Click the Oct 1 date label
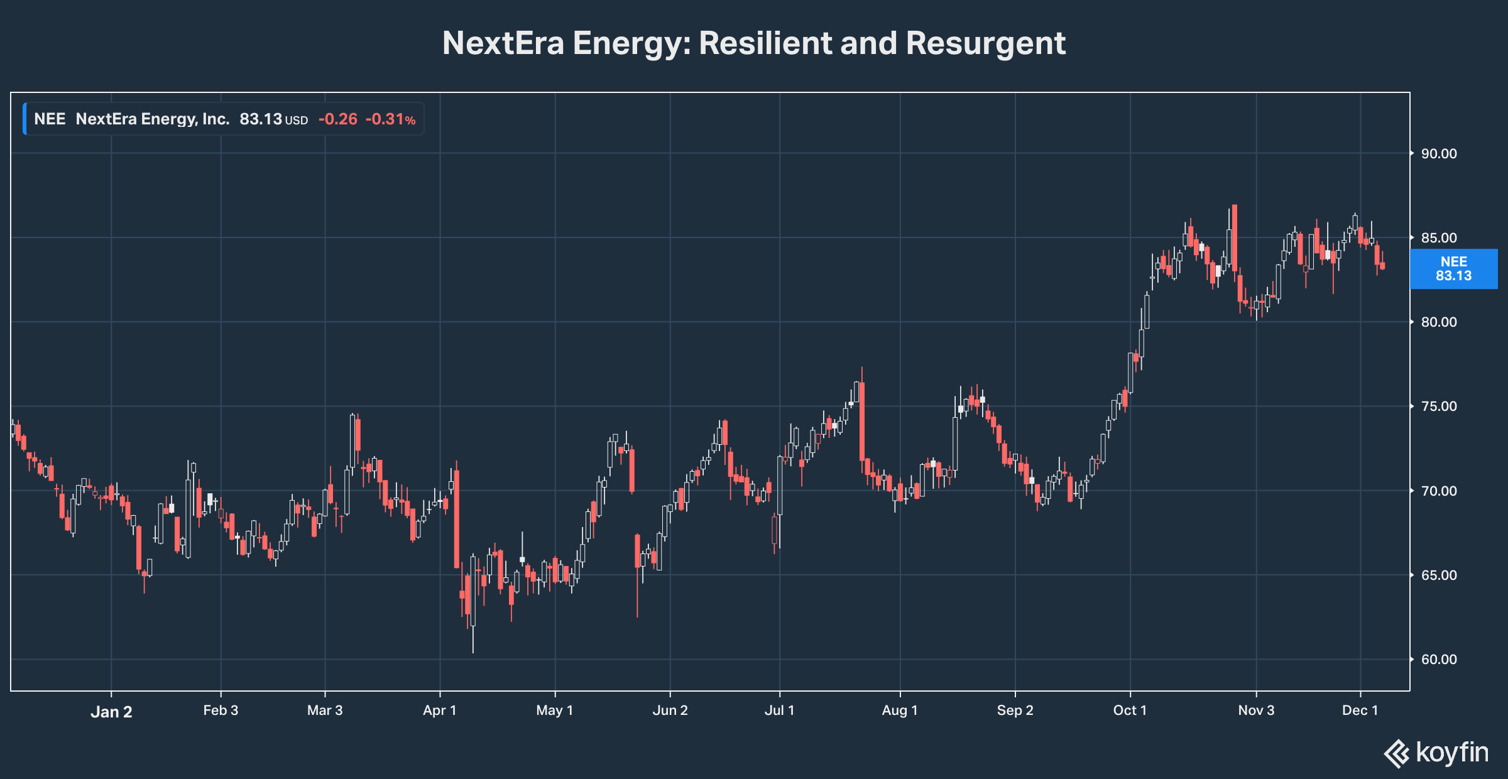1508x779 pixels. click(x=1130, y=711)
